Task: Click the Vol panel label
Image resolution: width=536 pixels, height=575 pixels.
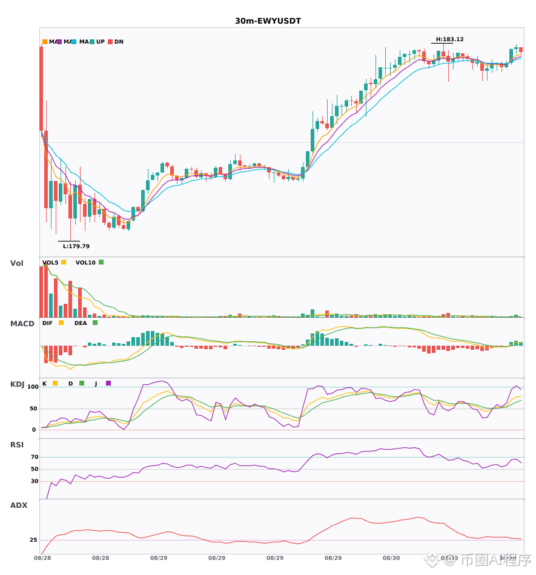Action: [16, 263]
